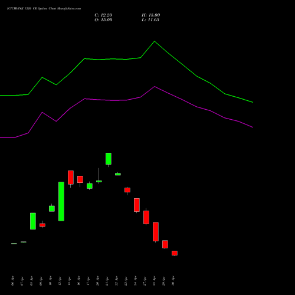Image resolution: width=295 pixels, height=295 pixels.
Task: Select the first small green candle on 06 Apr
Action: coord(14,244)
